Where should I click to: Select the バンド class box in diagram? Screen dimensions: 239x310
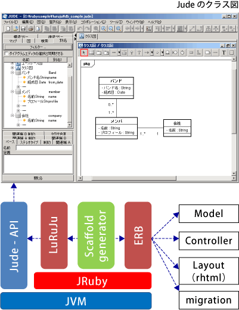pyautogui.click(x=116, y=88)
